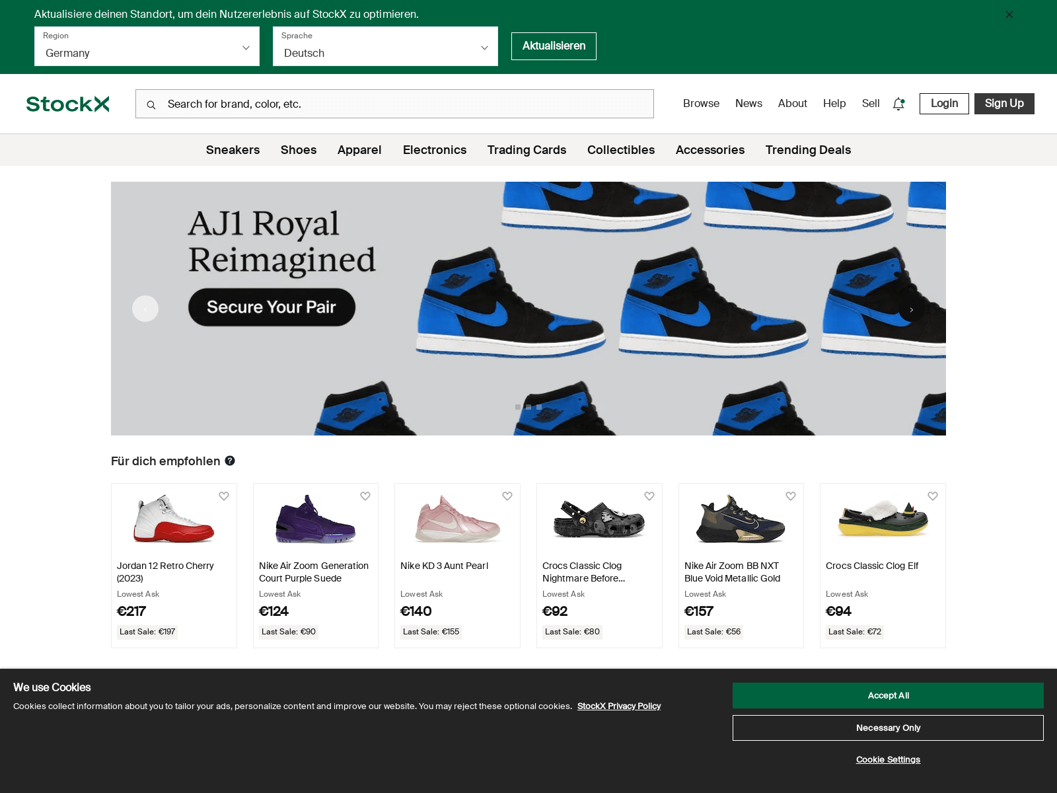Open the Sprache dropdown showing Deutsch
Viewport: 1057px width, 793px height.
[385, 46]
